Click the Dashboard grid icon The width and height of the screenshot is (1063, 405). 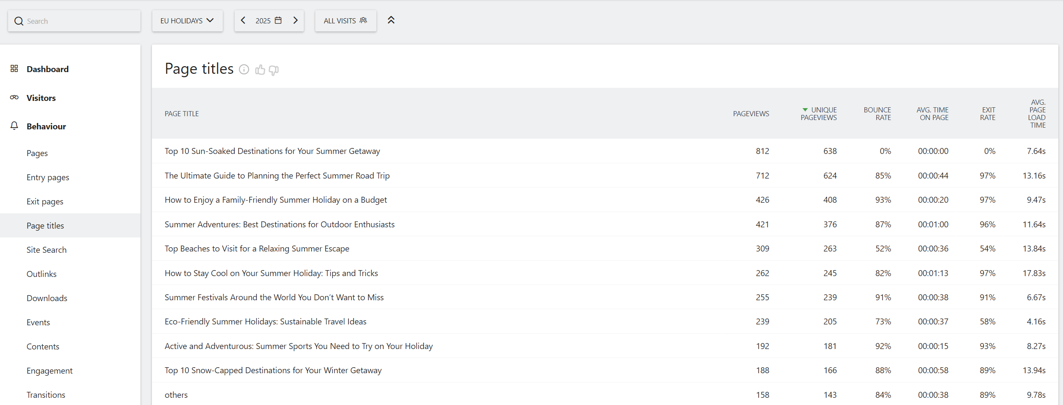[x=14, y=69]
